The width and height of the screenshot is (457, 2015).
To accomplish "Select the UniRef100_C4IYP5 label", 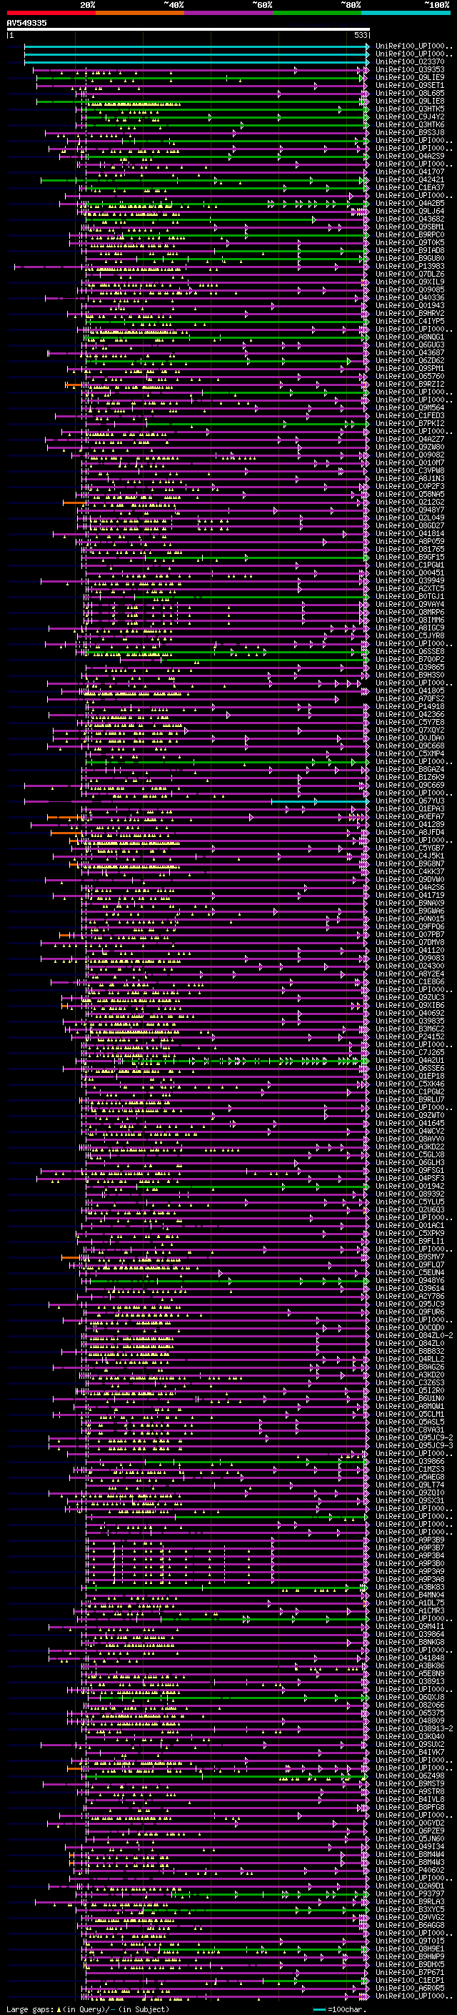I will tap(410, 322).
